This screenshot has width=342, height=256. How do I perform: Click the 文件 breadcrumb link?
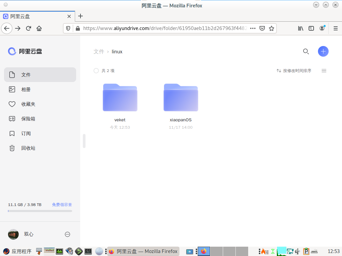pos(99,52)
